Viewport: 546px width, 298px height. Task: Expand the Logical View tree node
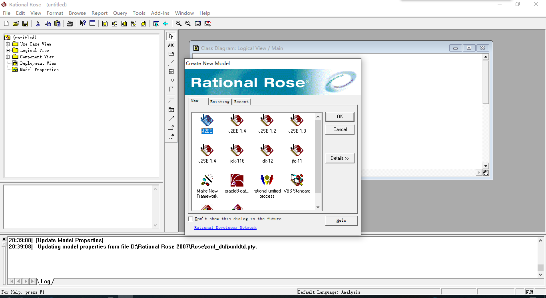coord(8,50)
